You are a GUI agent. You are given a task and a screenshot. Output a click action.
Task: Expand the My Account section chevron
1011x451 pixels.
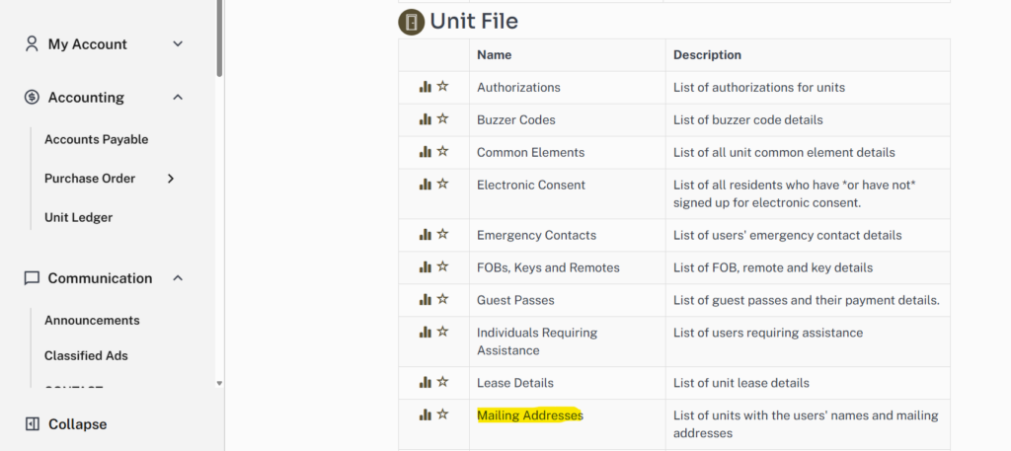(x=178, y=44)
